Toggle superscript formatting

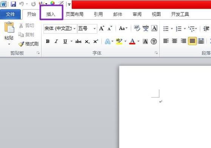pos(96,41)
